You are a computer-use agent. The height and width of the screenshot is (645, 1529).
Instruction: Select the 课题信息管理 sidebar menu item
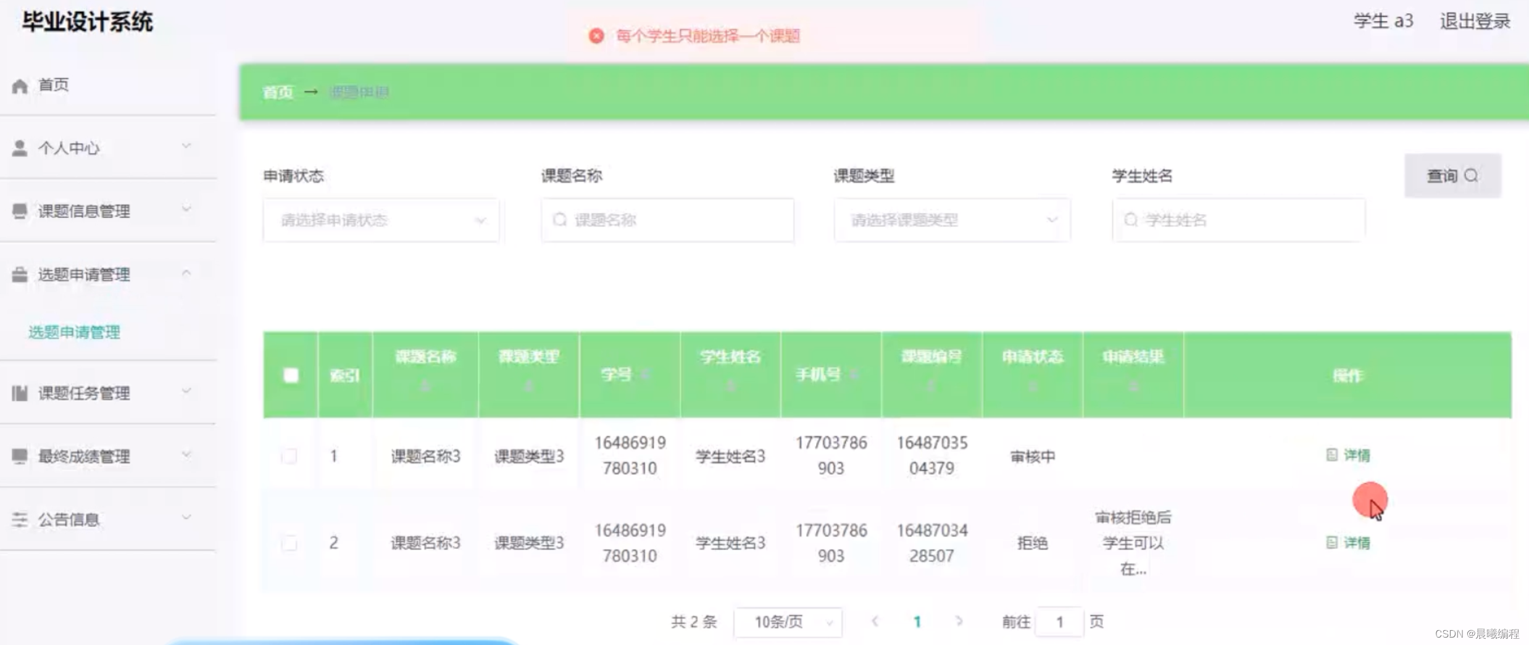coord(108,211)
